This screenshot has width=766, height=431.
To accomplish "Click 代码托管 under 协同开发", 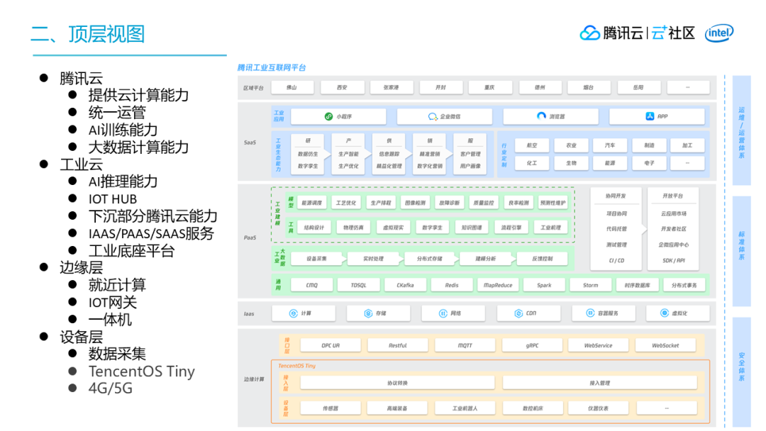I will point(616,229).
